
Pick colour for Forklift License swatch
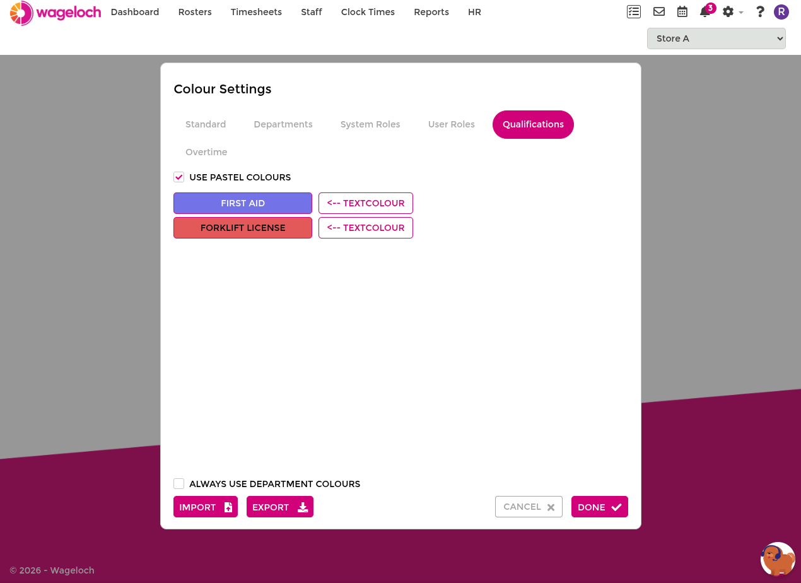243,228
